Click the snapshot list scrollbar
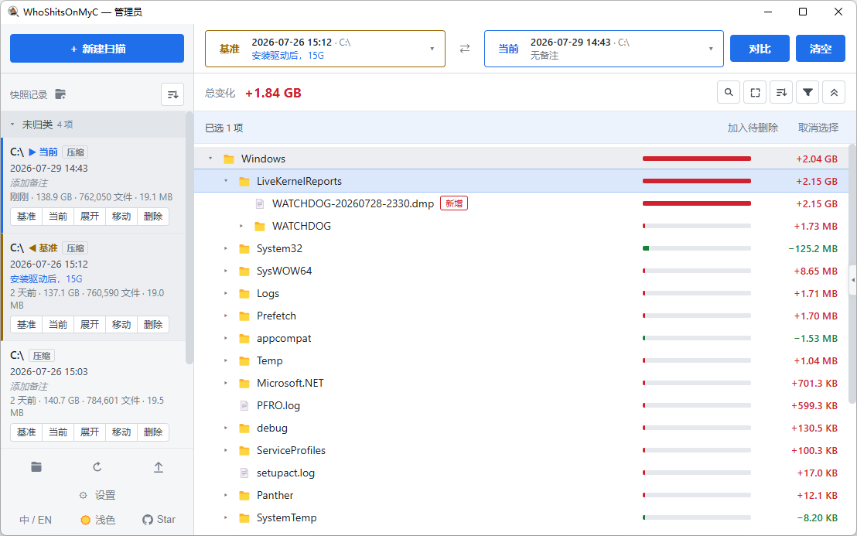 tap(189, 237)
